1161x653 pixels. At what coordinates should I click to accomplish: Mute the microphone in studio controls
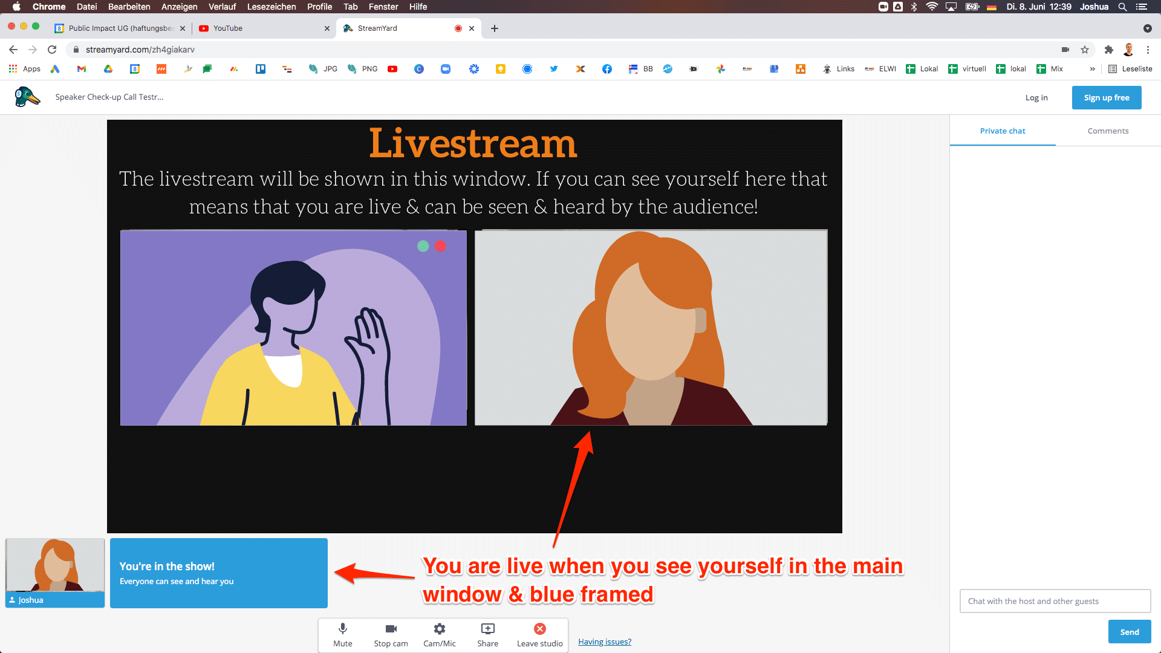(x=342, y=629)
